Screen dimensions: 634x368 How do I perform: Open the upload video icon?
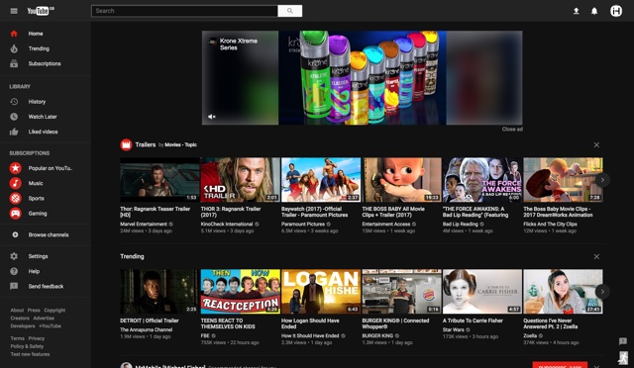[577, 11]
